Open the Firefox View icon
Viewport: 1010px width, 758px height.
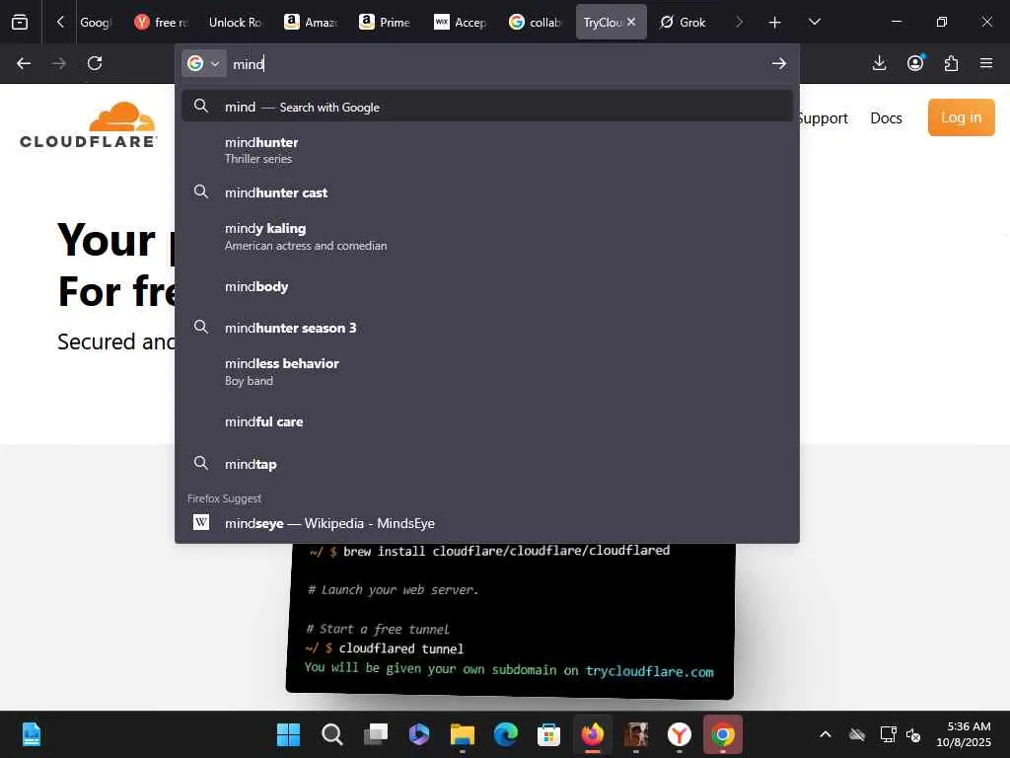pyautogui.click(x=20, y=22)
